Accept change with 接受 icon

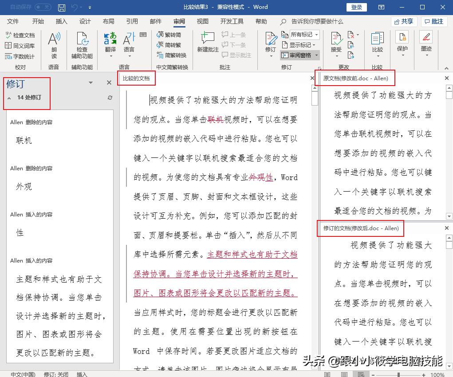tap(336, 39)
